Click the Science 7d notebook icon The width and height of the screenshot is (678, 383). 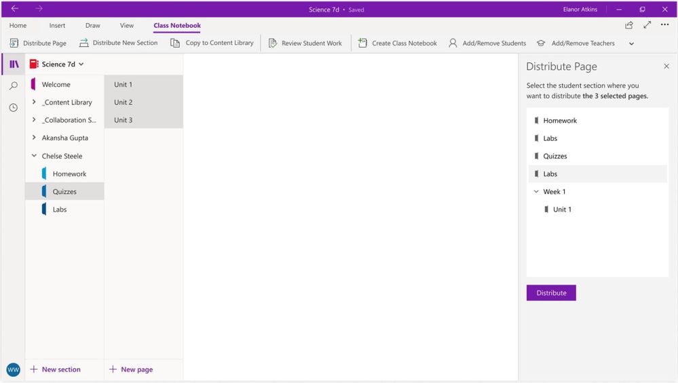[34, 64]
